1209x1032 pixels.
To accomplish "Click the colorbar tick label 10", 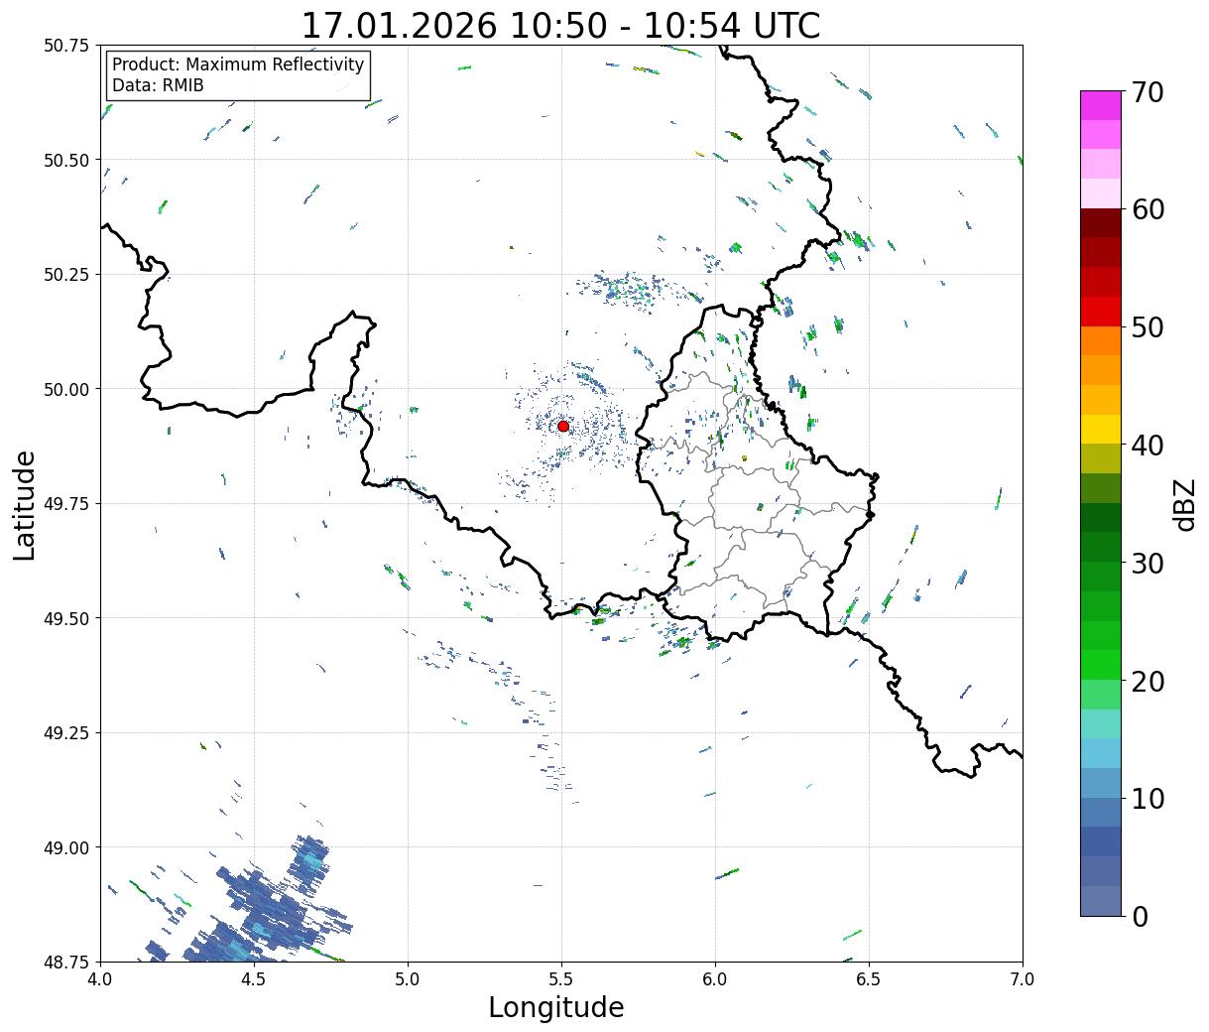I will coord(1148,799).
